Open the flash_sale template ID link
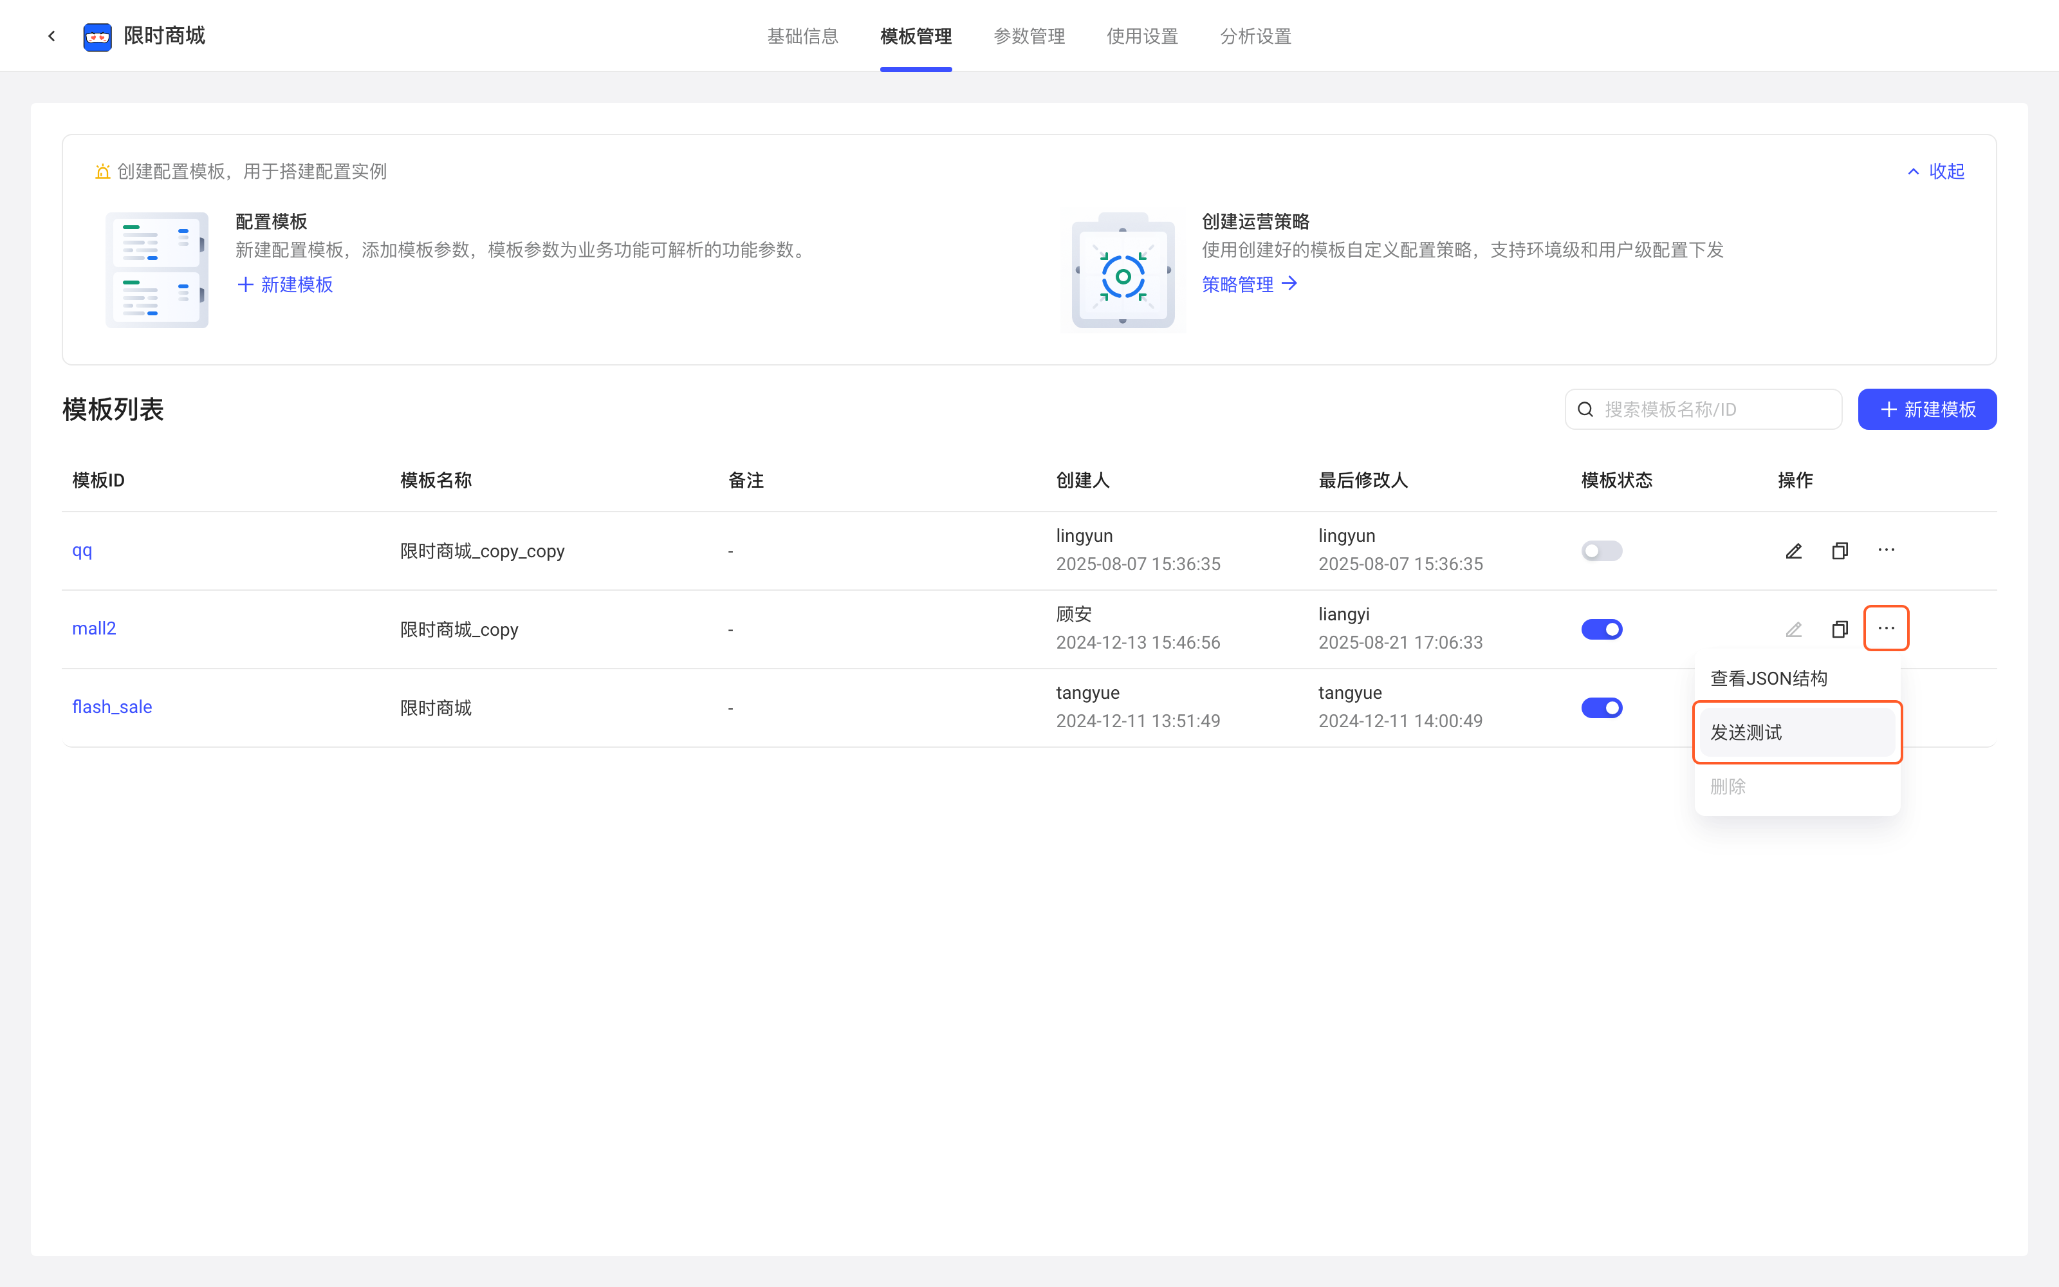Screen dimensions: 2059x1287 [x=111, y=707]
